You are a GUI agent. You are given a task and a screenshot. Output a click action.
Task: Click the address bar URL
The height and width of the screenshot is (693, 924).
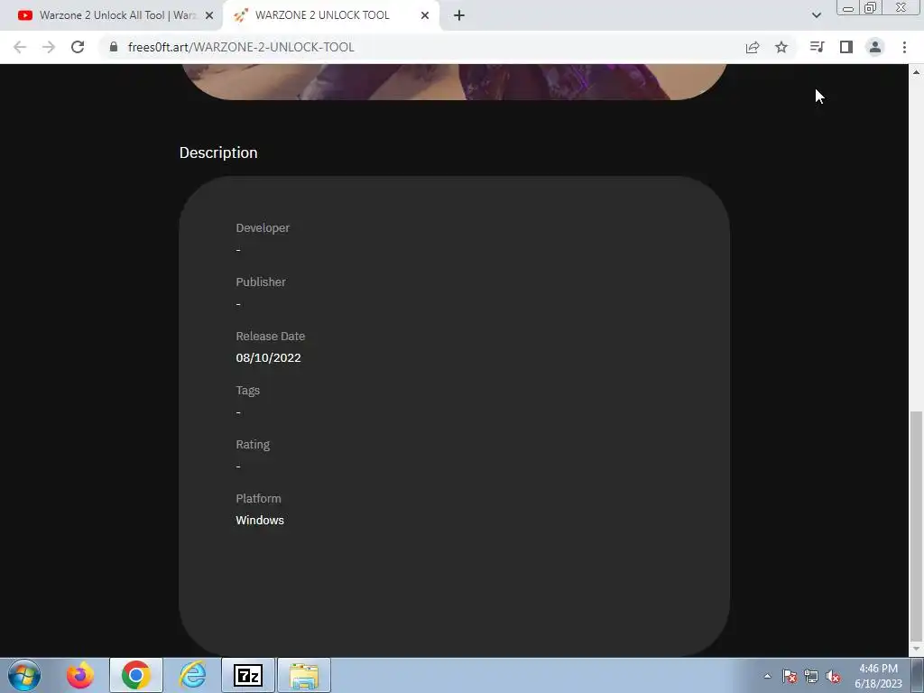(241, 47)
